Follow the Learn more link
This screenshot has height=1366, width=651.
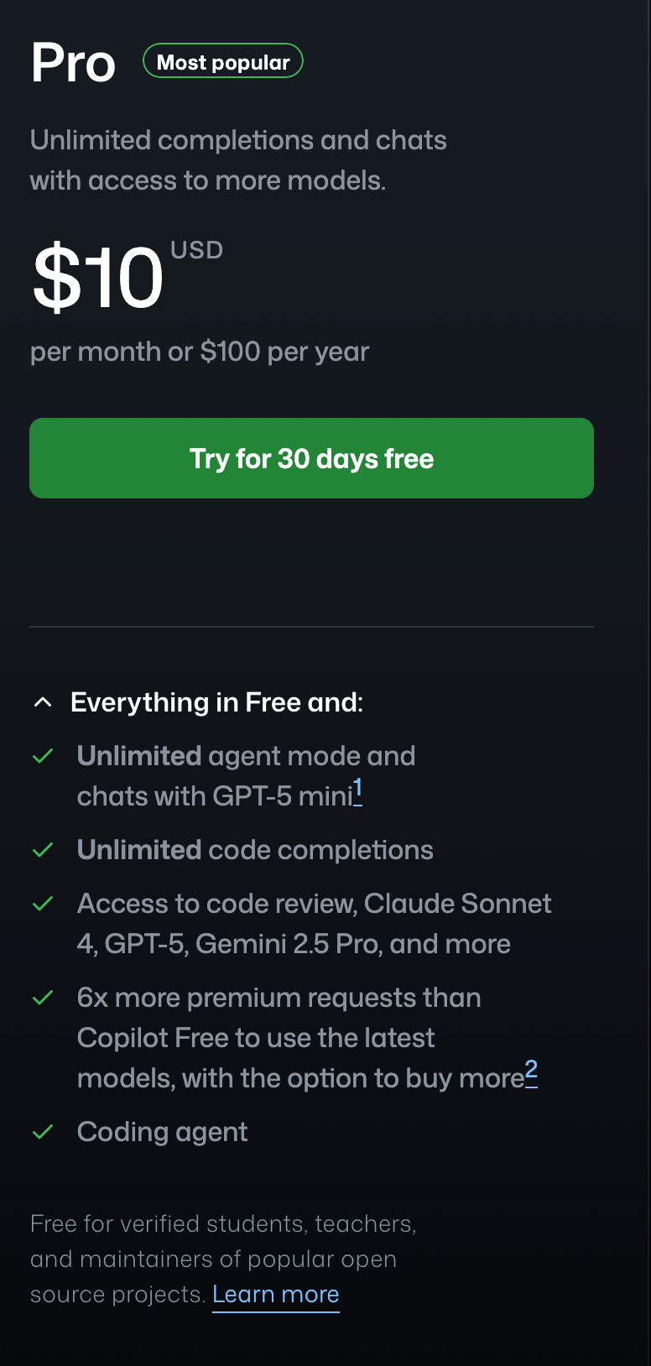(275, 1295)
